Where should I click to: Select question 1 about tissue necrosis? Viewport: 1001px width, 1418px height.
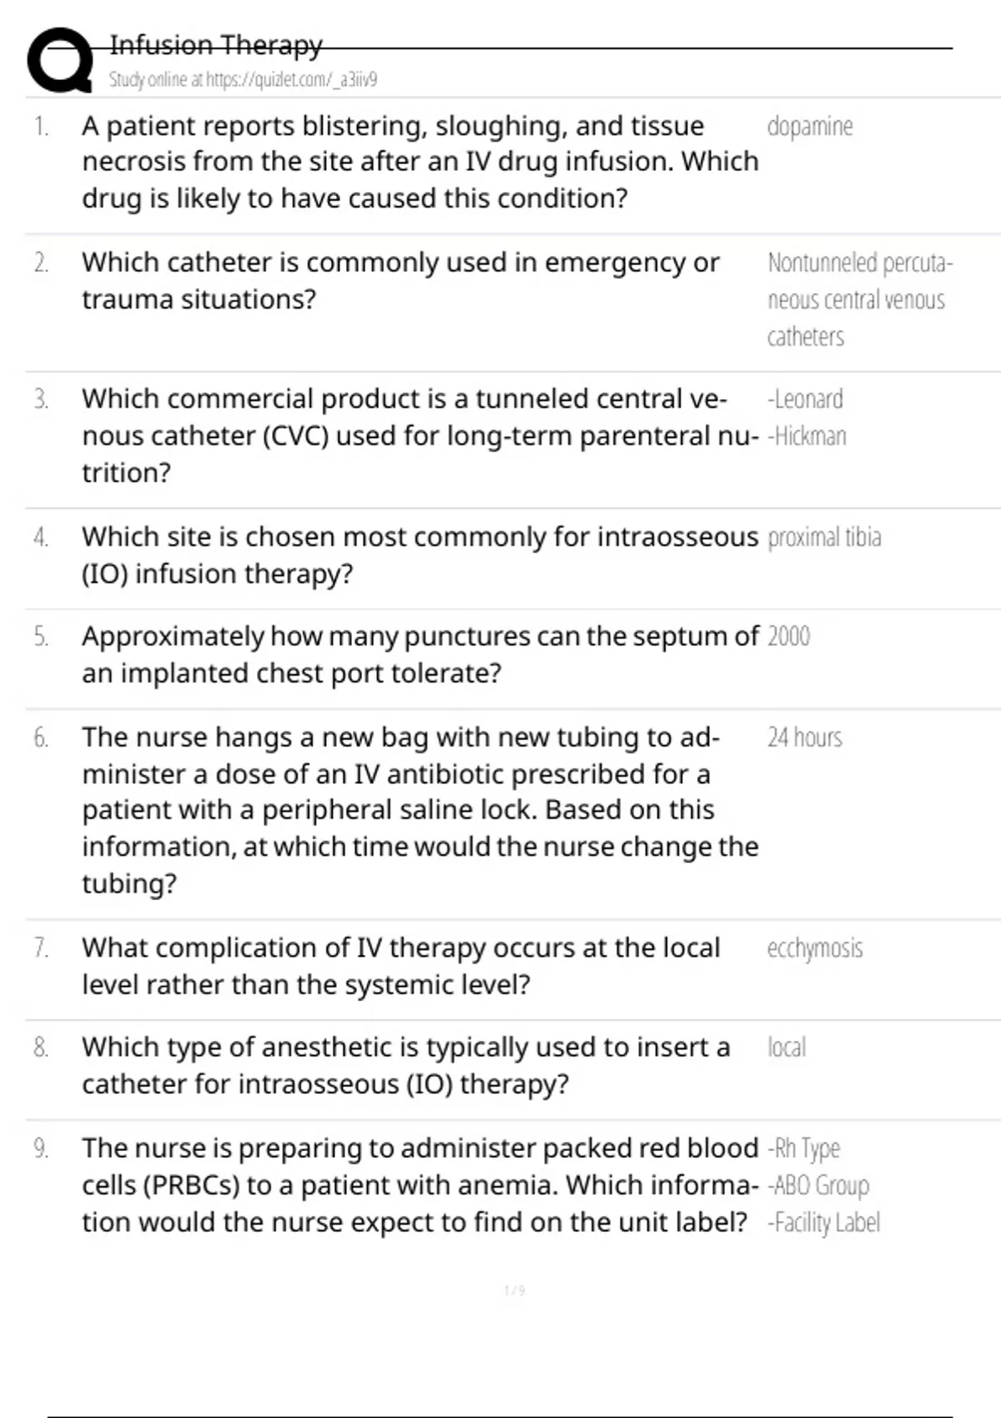[x=420, y=162]
